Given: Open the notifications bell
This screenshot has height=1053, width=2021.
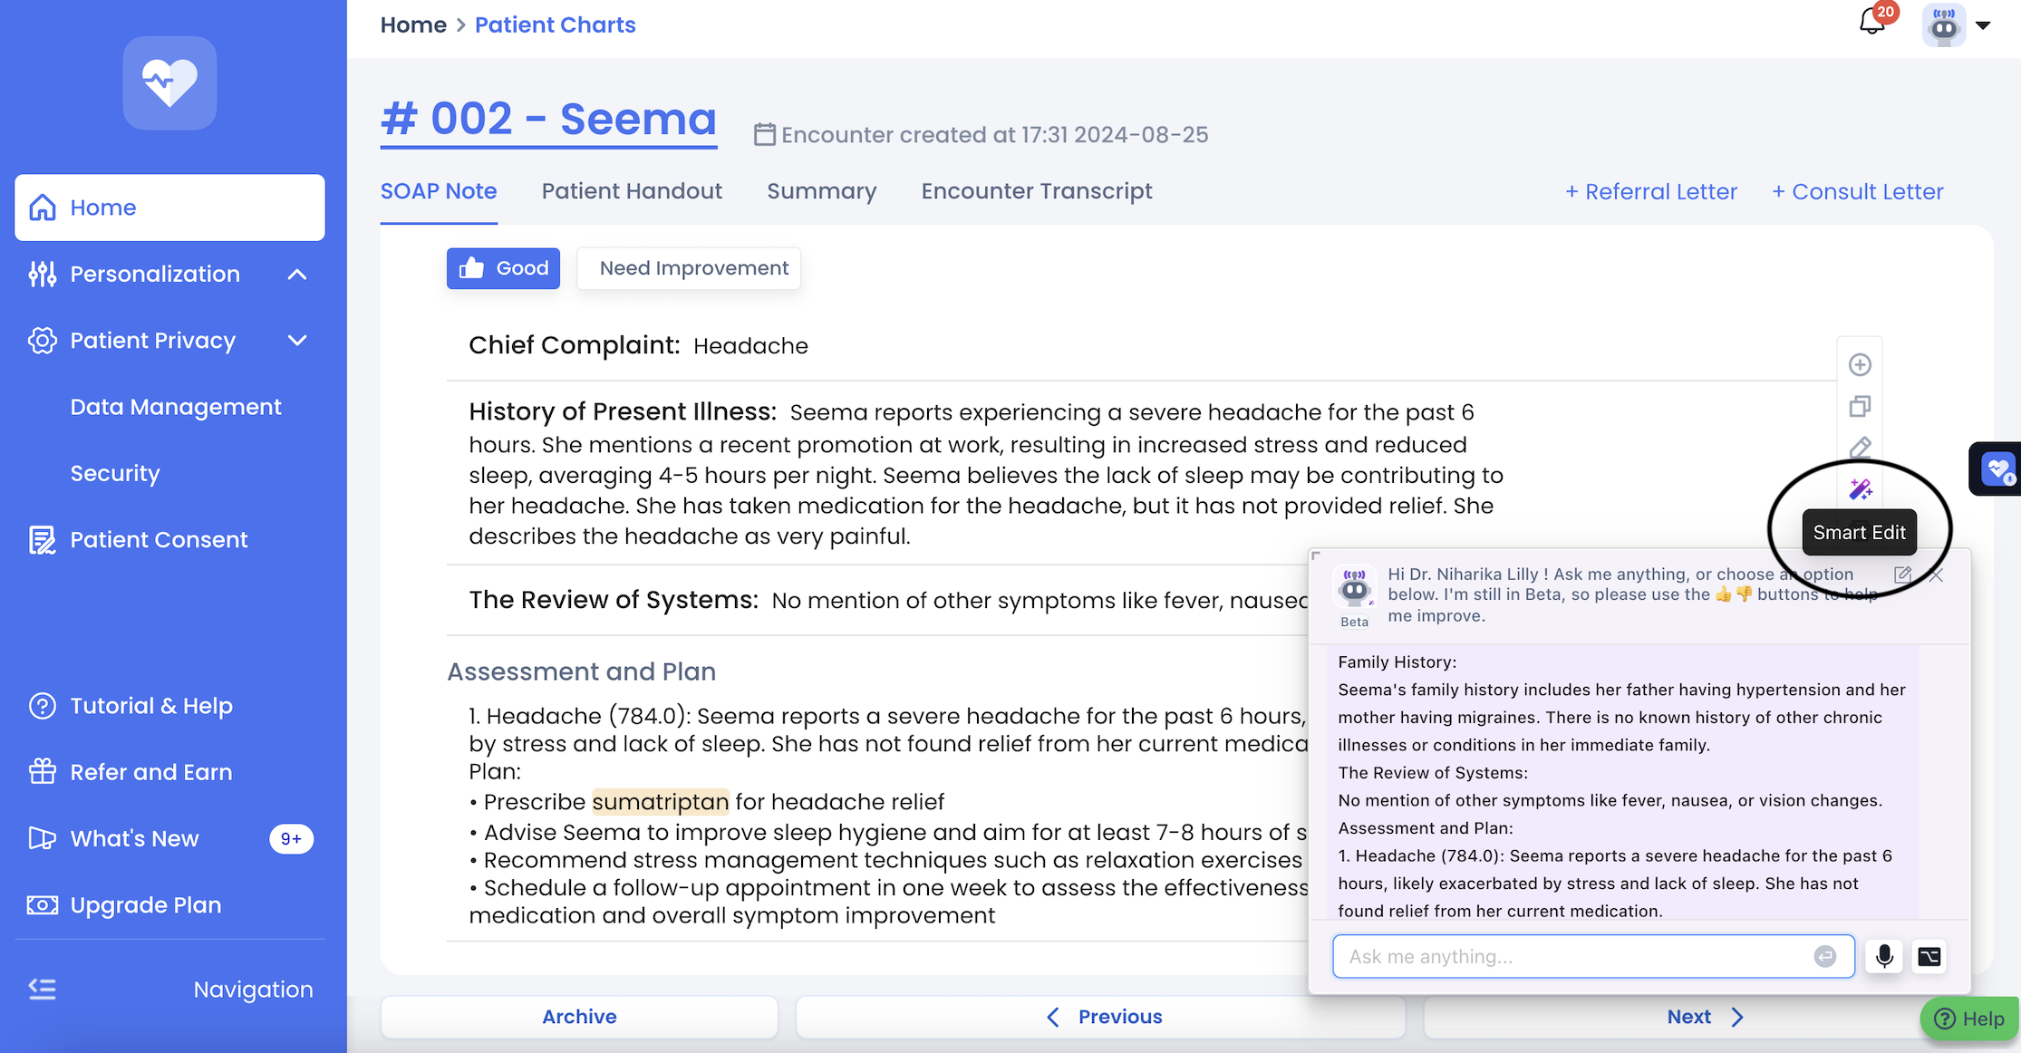Looking at the screenshot, I should 1871,22.
